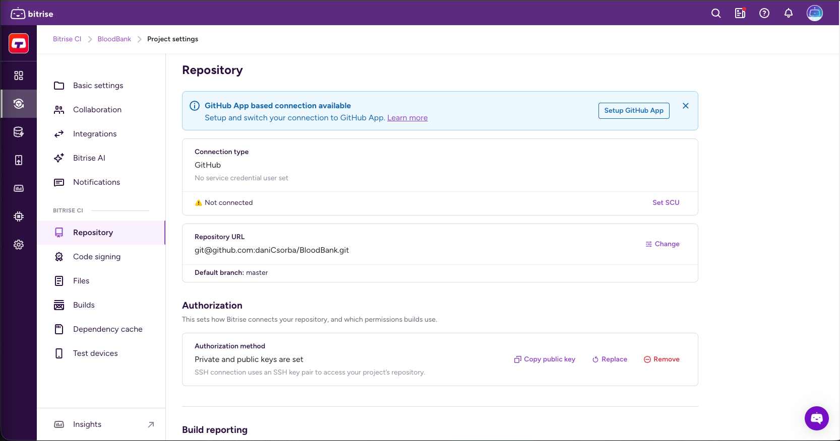Open search with the magnifier icon

click(x=716, y=14)
